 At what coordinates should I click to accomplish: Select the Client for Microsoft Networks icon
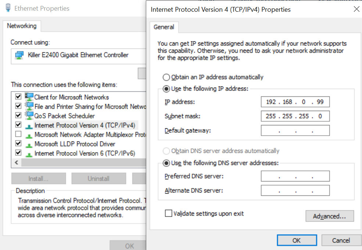click(29, 97)
